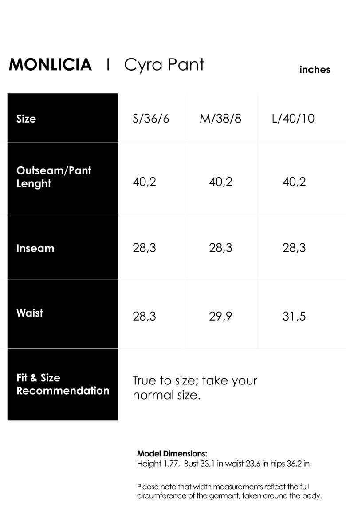Click the waist value for size S/36/6
This screenshot has height=531, width=346.
(144, 317)
